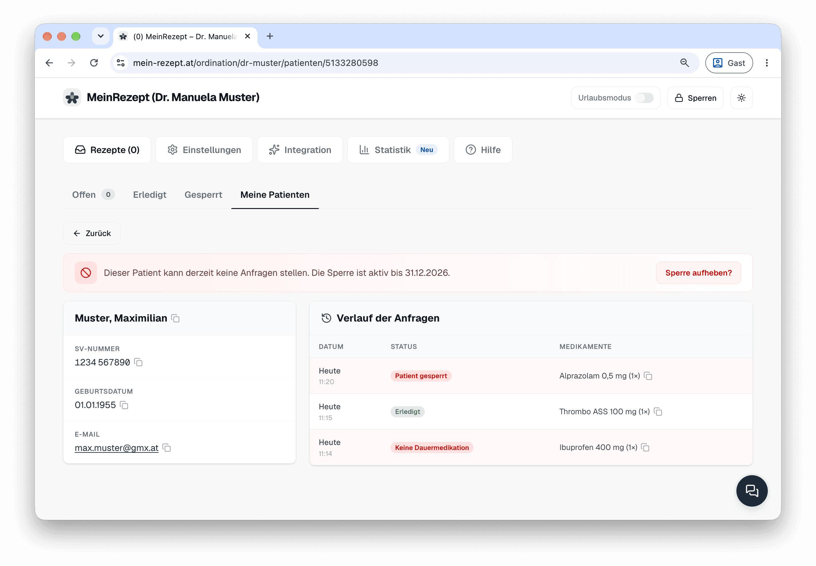Copy Ibuprofen 400 mg entry
This screenshot has width=816, height=566.
pos(645,448)
